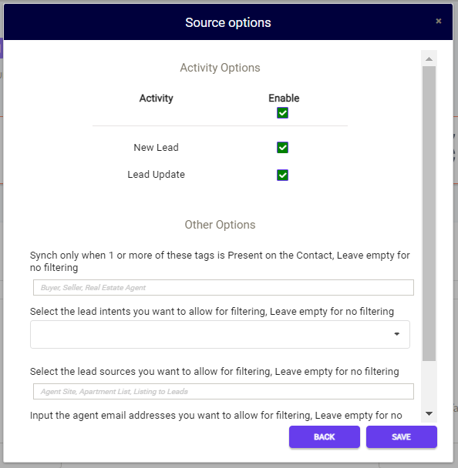The image size is (458, 468).
Task: Close the Source options dialog with X
Action: click(x=438, y=21)
